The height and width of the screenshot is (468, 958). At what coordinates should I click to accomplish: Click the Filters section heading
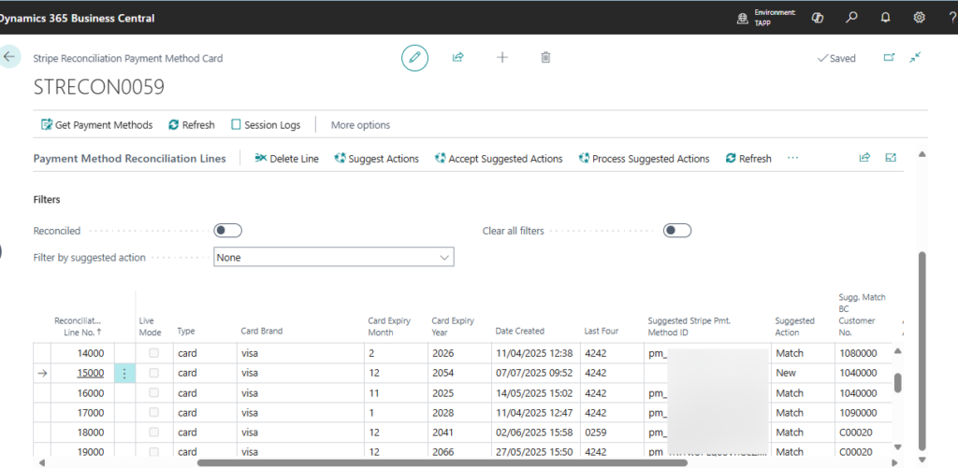(47, 199)
